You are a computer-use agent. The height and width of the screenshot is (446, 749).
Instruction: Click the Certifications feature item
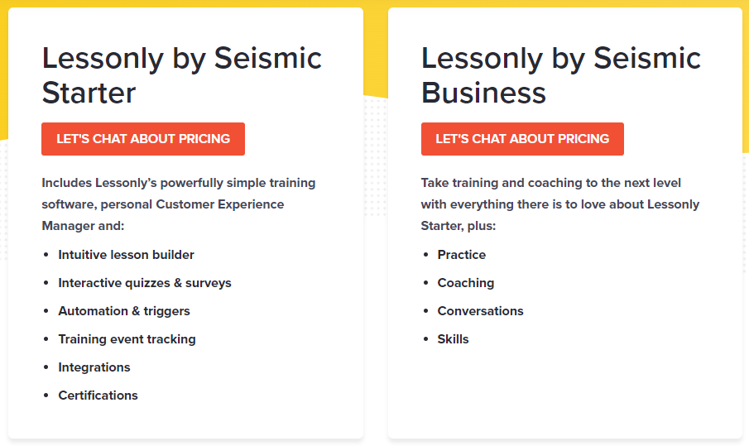[98, 396]
